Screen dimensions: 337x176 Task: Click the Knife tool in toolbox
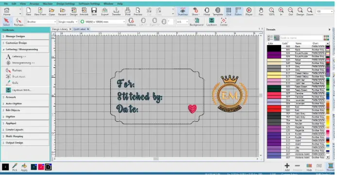(x=12, y=83)
